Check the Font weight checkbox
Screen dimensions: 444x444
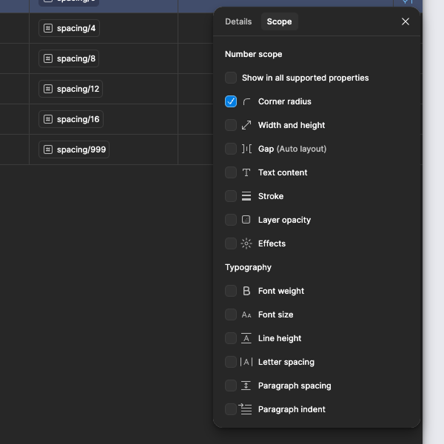coord(231,291)
